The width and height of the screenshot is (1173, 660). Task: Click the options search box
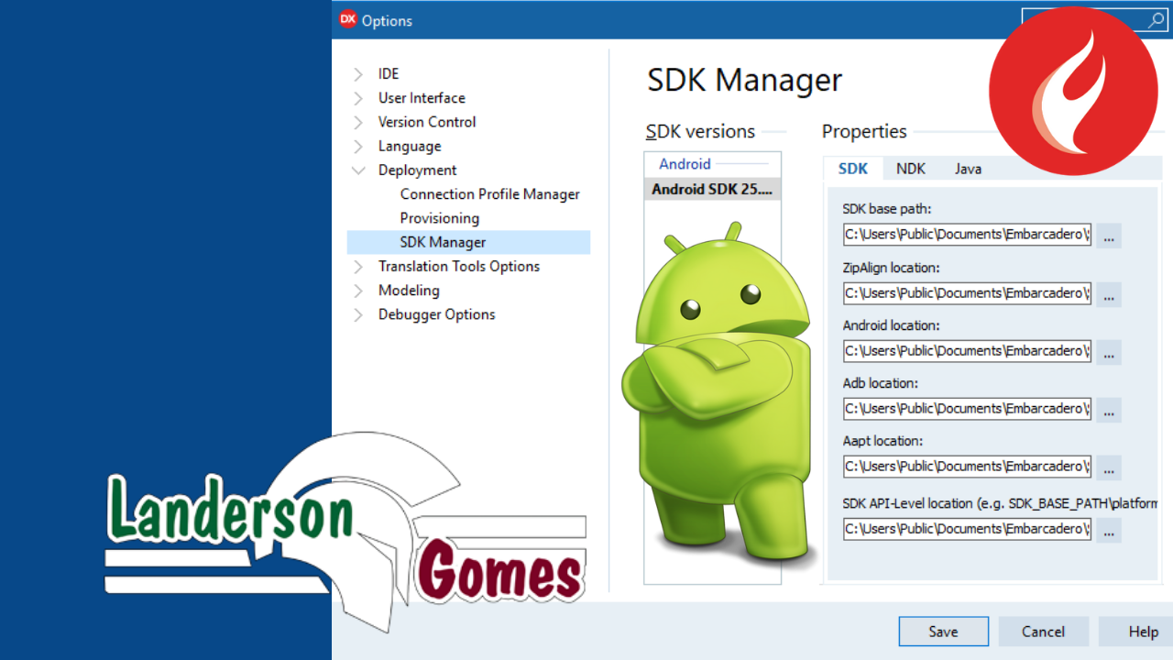tap(1093, 20)
